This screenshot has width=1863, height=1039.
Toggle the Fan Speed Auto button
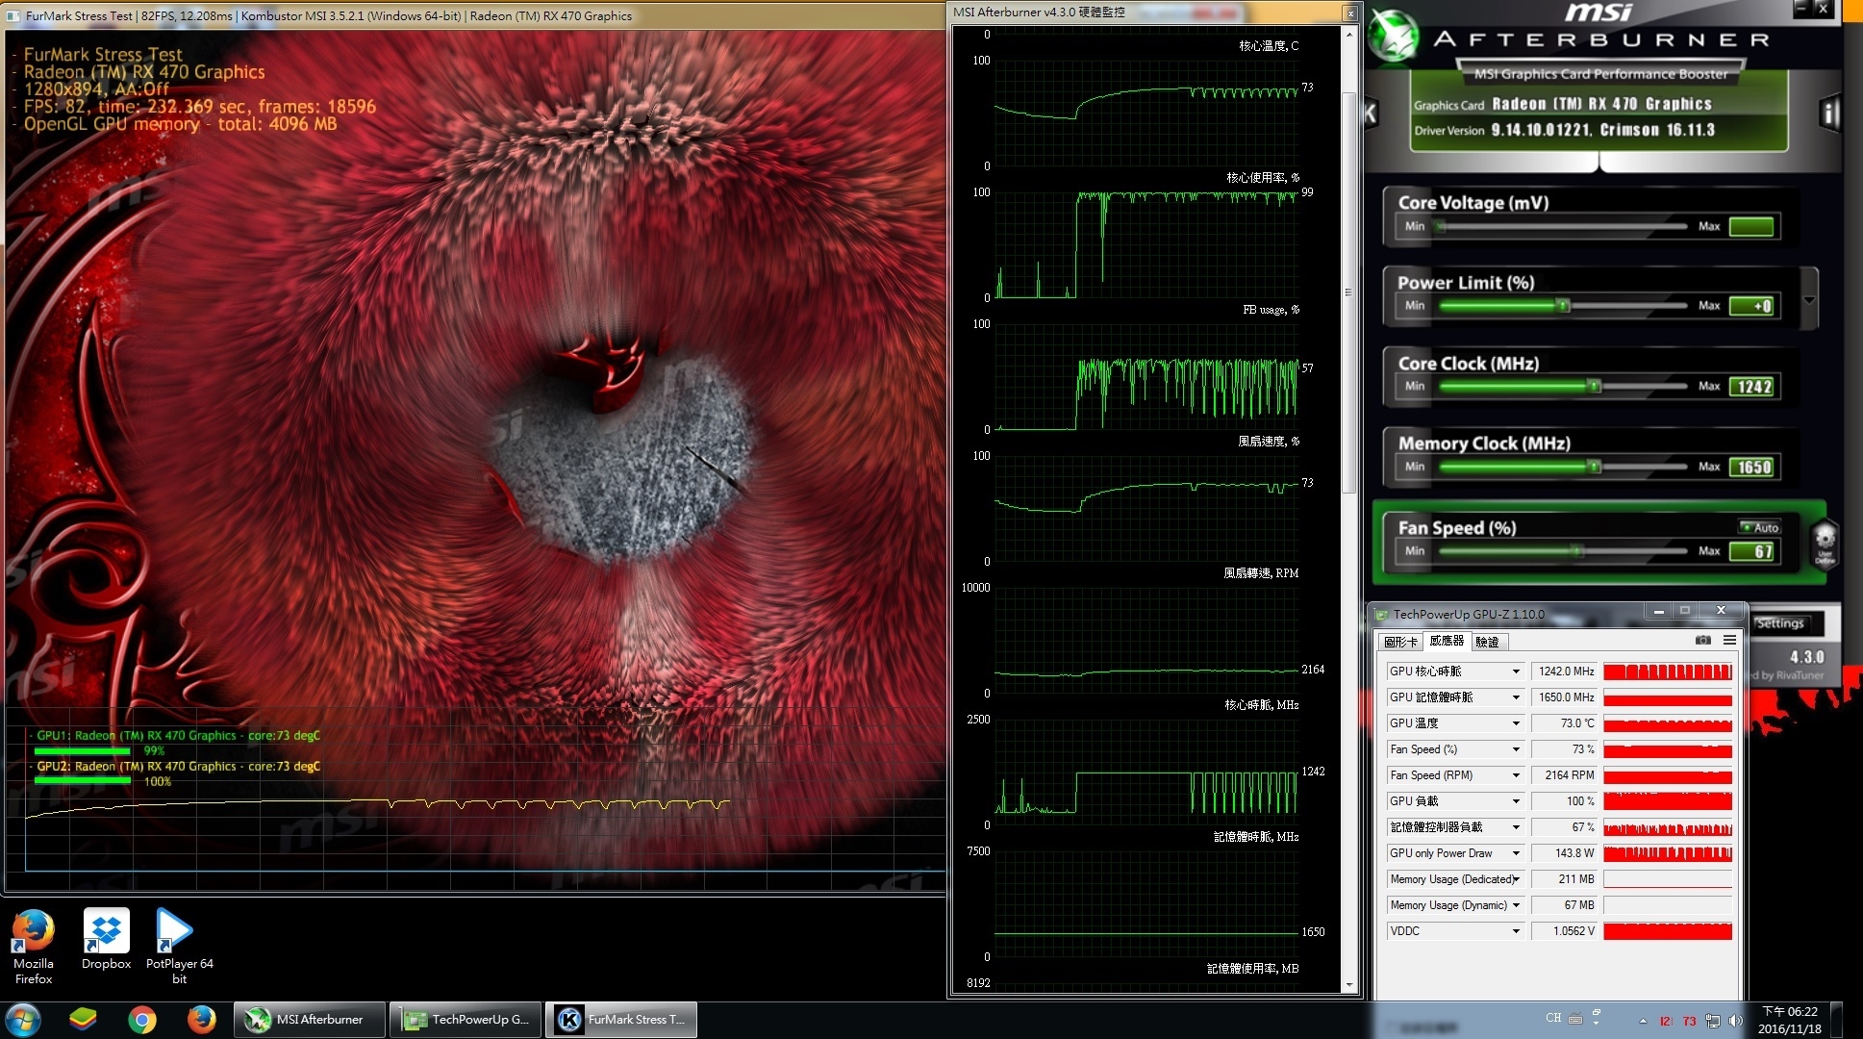[1760, 527]
